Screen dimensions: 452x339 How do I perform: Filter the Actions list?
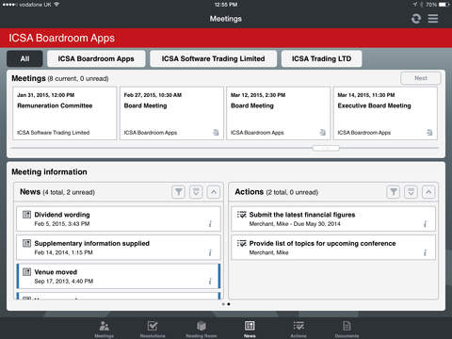coord(394,192)
